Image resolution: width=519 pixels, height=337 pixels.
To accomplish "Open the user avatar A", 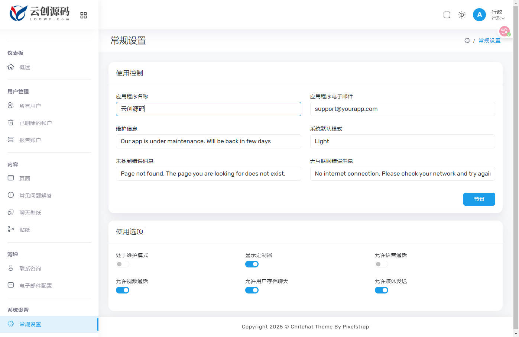I will click(x=479, y=15).
